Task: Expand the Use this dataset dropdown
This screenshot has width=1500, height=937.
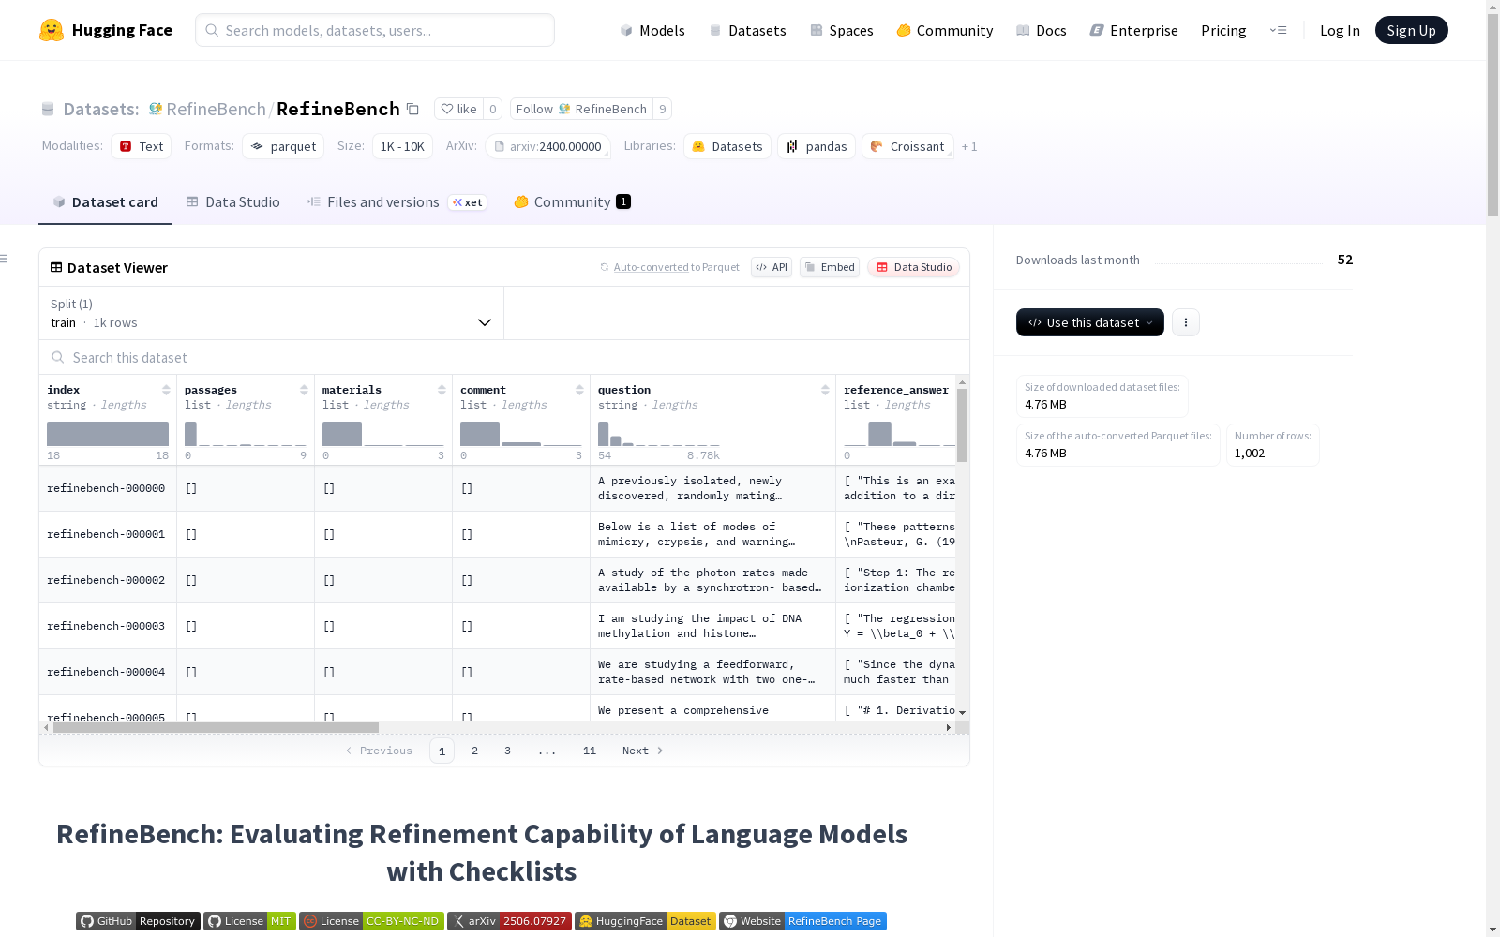Action: (x=1090, y=322)
